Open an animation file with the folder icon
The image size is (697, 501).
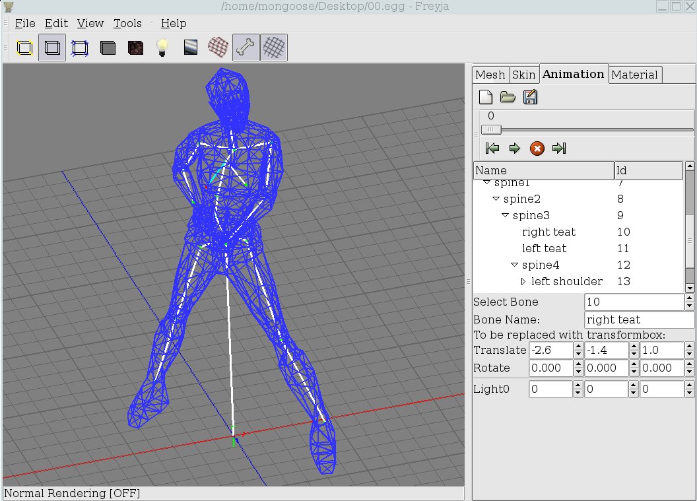click(508, 97)
